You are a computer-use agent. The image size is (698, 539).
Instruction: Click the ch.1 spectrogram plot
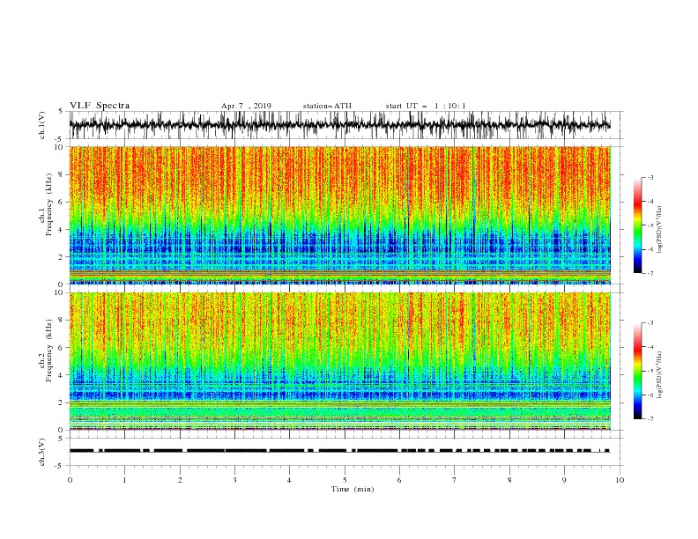(339, 215)
